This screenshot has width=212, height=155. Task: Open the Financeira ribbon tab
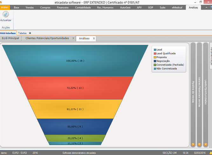[63, 7]
